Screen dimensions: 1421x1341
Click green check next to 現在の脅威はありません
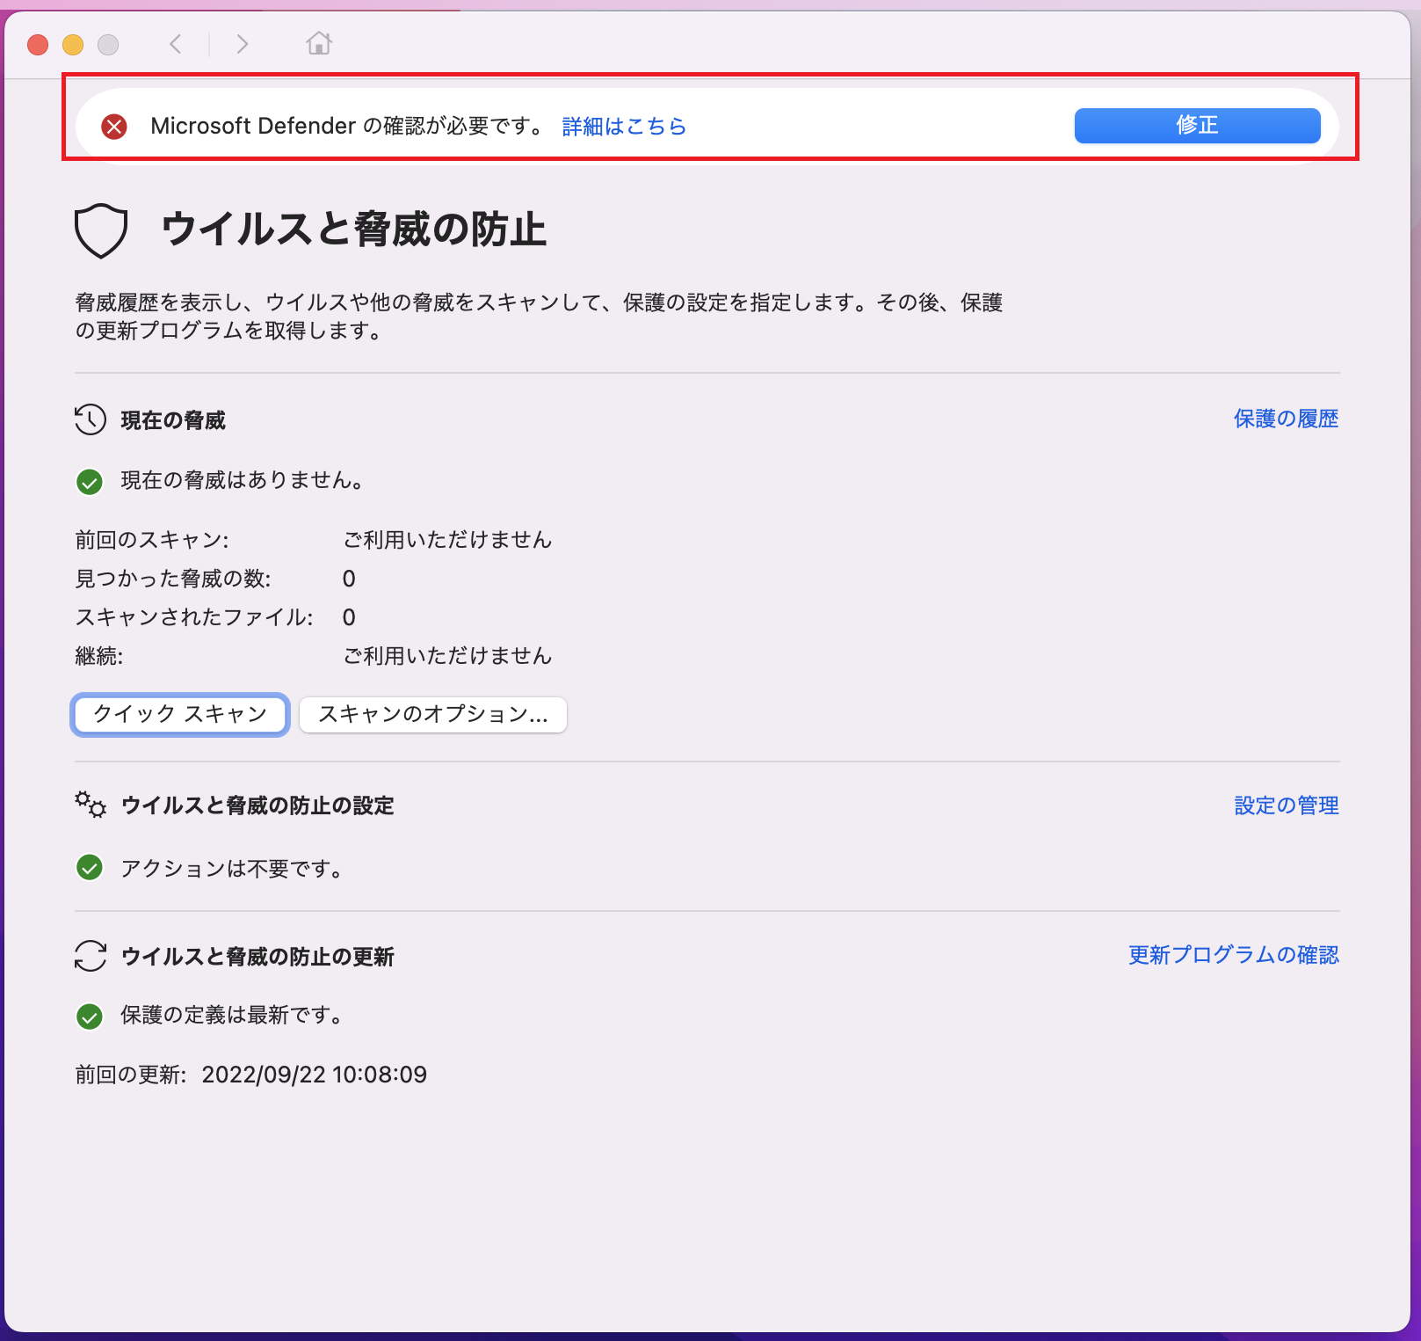[90, 482]
